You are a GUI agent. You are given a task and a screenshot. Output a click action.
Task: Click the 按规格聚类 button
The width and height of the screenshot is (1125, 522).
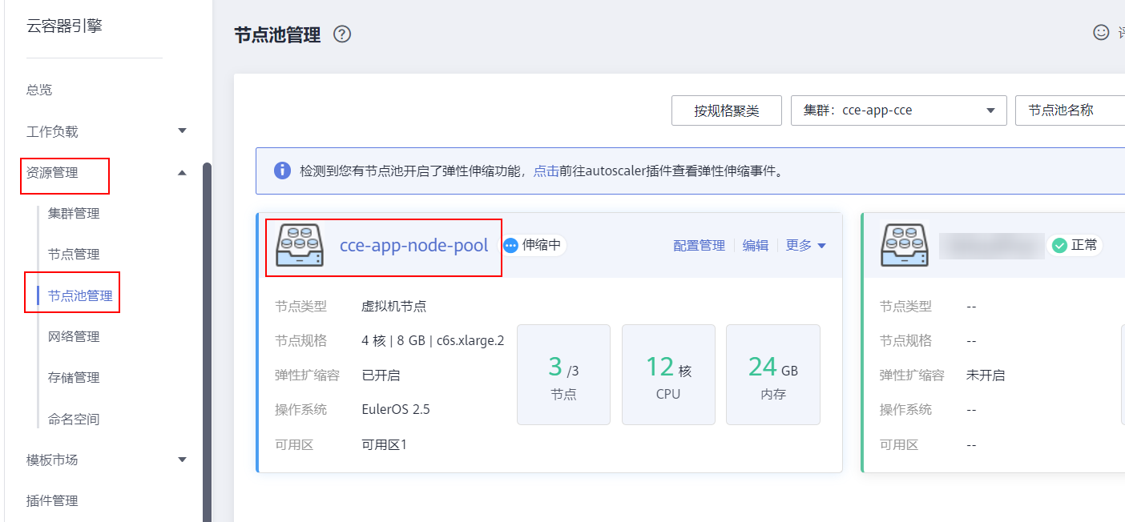[x=726, y=110]
